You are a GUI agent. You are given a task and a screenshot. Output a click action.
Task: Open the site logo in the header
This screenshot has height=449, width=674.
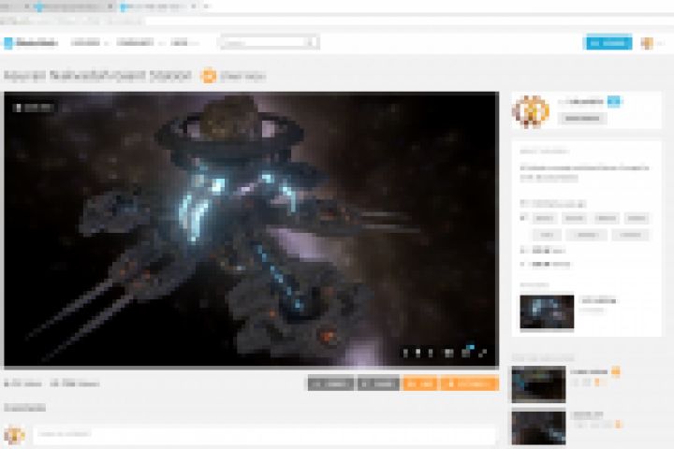click(x=30, y=42)
